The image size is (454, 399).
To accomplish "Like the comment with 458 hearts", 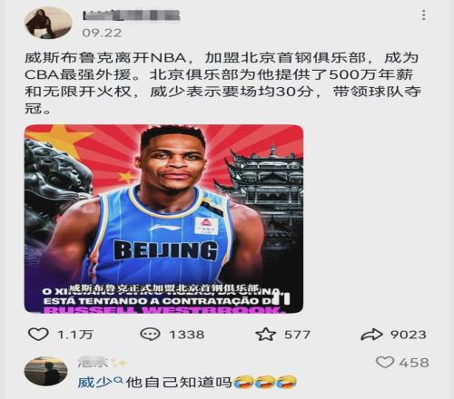I will click(385, 362).
